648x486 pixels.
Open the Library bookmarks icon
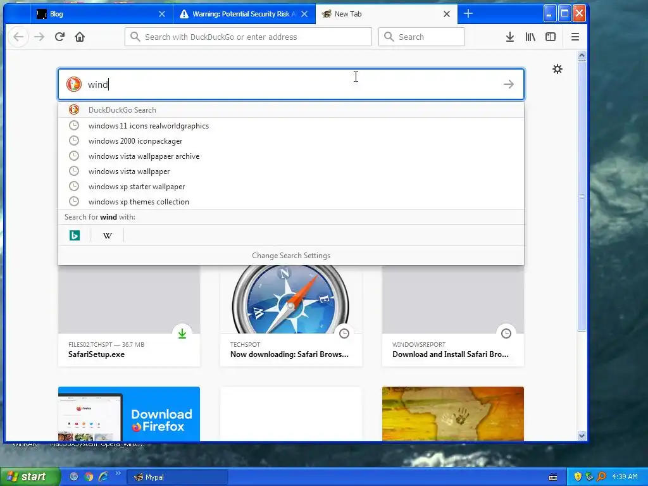pos(530,37)
